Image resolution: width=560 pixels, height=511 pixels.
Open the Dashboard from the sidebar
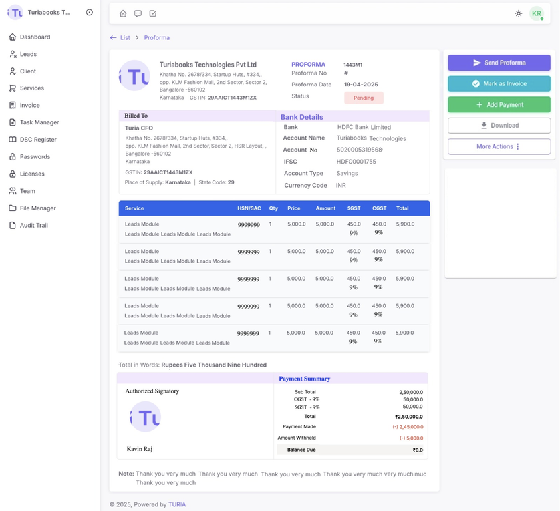tap(36, 37)
